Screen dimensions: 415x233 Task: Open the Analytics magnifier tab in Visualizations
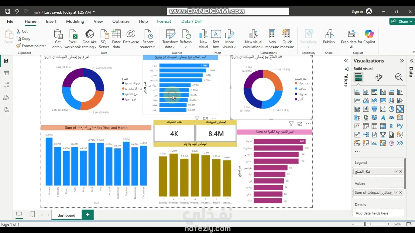[399, 77]
